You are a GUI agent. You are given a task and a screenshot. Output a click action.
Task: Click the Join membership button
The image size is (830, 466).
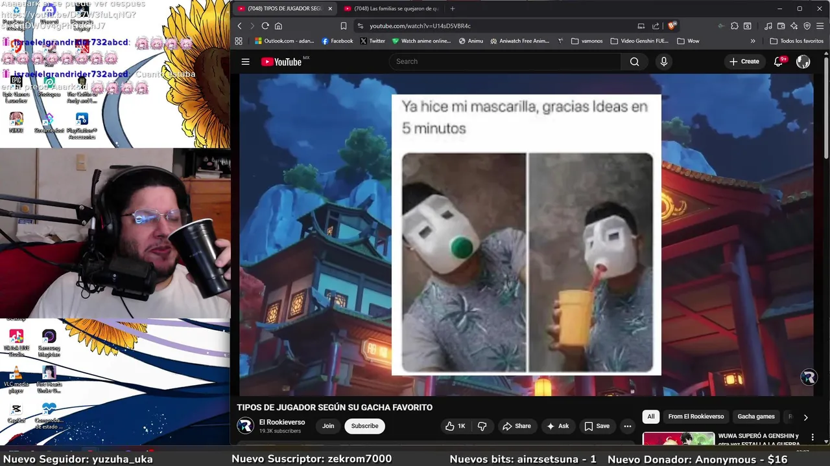[328, 426]
